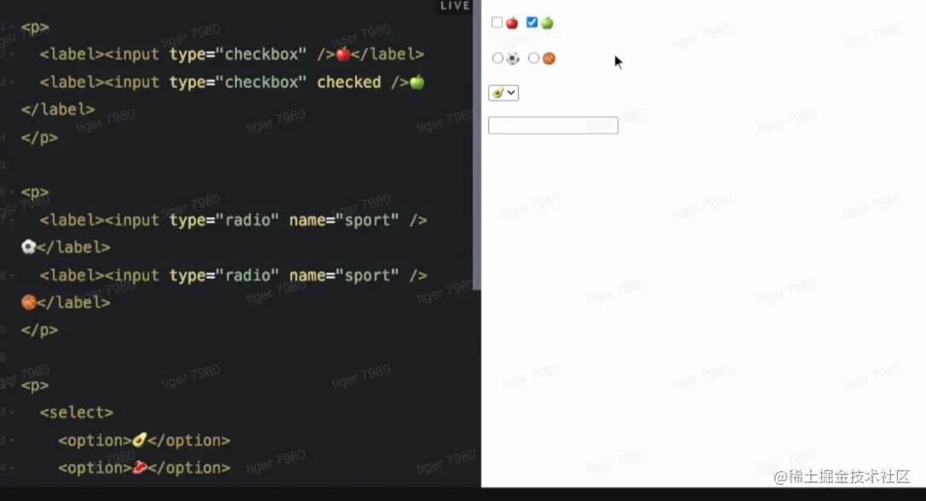
Task: Click the green apple emoji in the code
Action: click(417, 82)
